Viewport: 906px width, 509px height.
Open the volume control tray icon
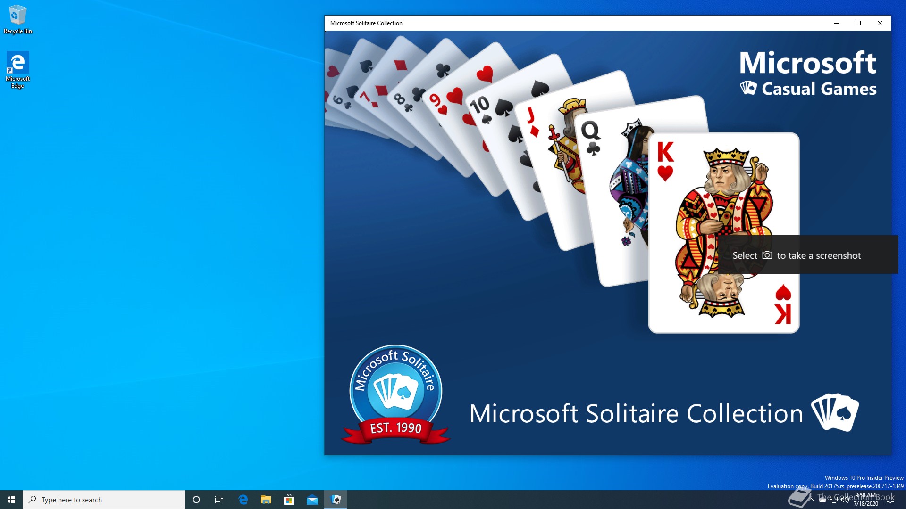point(845,500)
